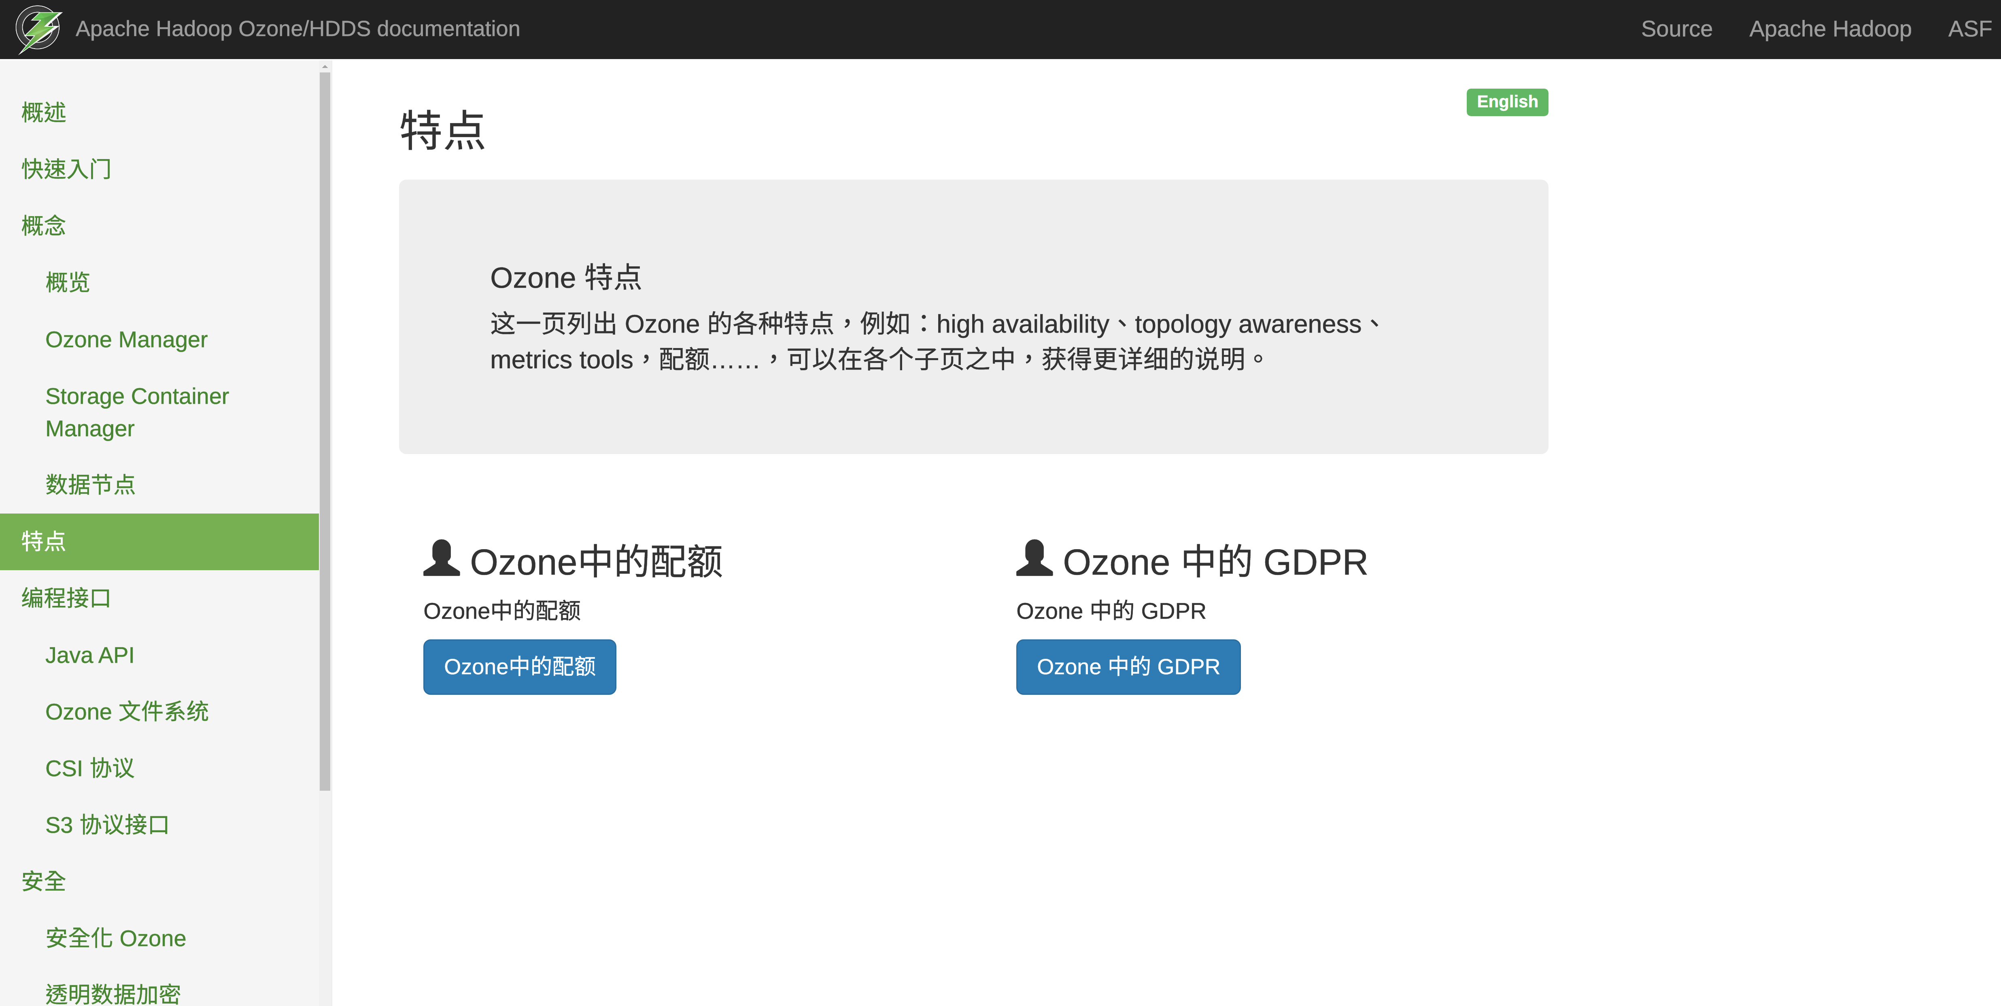The height and width of the screenshot is (1006, 2001).
Task: Open Storage Container Manager sidebar entry
Action: (137, 412)
